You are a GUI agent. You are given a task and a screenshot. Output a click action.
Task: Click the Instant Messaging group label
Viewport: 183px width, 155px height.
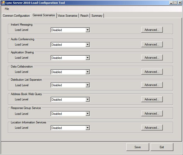(x=21, y=25)
